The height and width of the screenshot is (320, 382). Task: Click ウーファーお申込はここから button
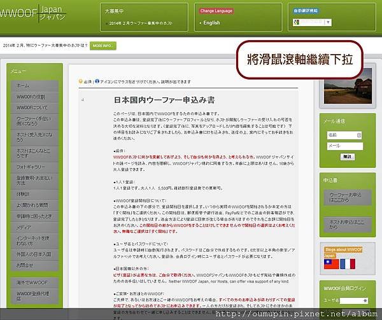click(348, 198)
